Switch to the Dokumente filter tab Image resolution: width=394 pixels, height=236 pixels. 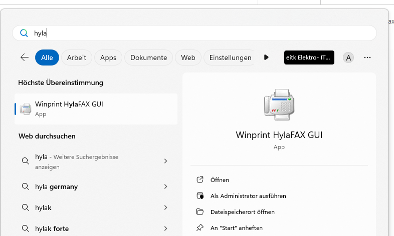(x=148, y=57)
